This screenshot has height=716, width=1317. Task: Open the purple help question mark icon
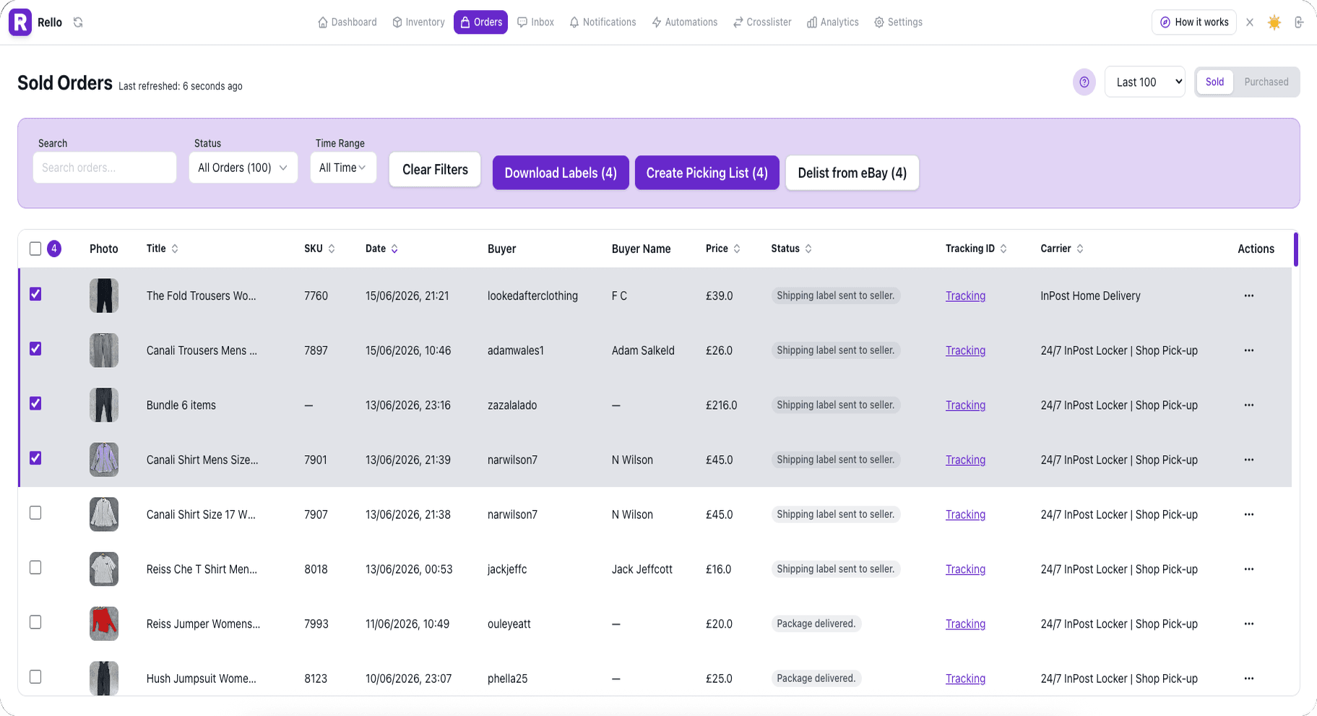coord(1084,82)
